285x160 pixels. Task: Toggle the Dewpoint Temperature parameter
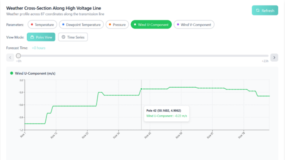pos(81,25)
